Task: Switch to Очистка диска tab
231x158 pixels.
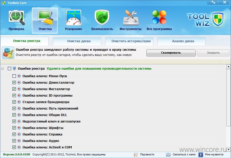Action: tap(77, 41)
